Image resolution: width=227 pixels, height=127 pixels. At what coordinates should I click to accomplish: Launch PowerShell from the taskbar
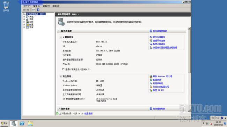(x=22, y=124)
